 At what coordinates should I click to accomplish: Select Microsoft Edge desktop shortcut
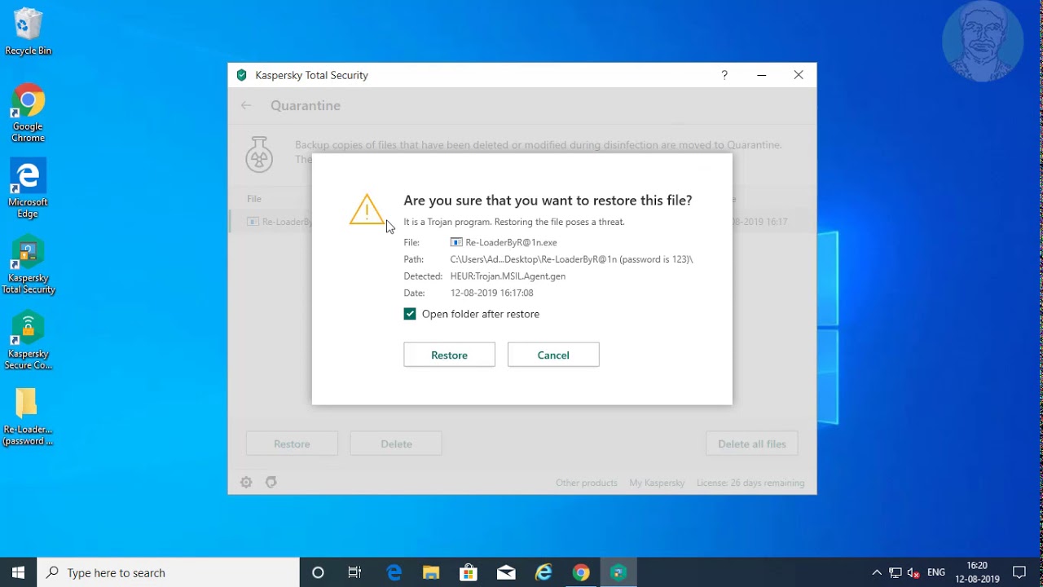(x=28, y=189)
